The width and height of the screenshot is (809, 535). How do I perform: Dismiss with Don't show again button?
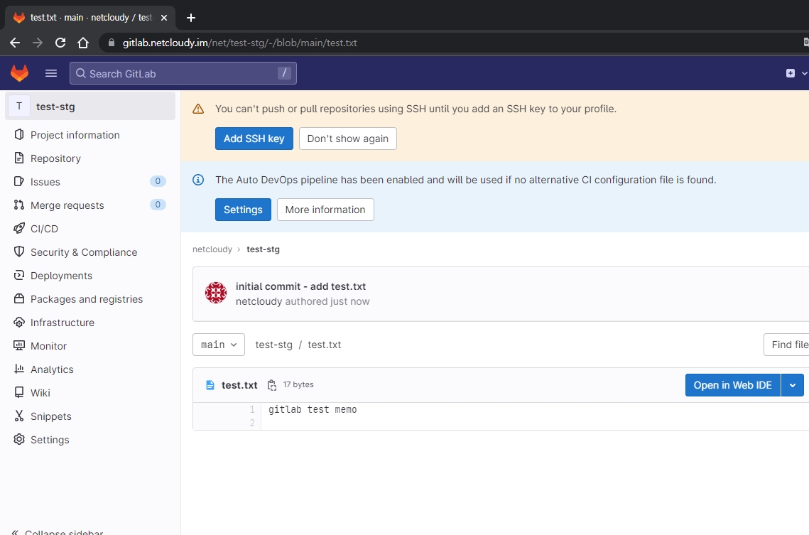348,139
